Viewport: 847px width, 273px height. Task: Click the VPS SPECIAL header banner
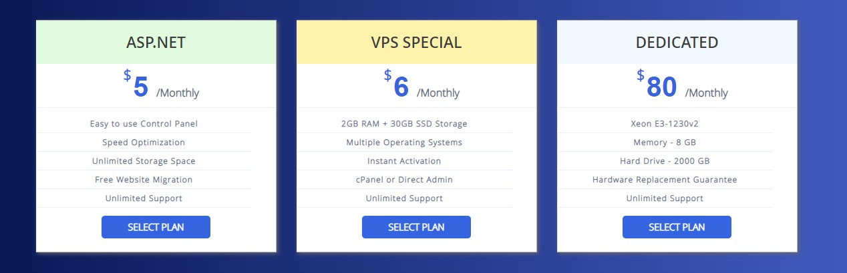tap(417, 43)
